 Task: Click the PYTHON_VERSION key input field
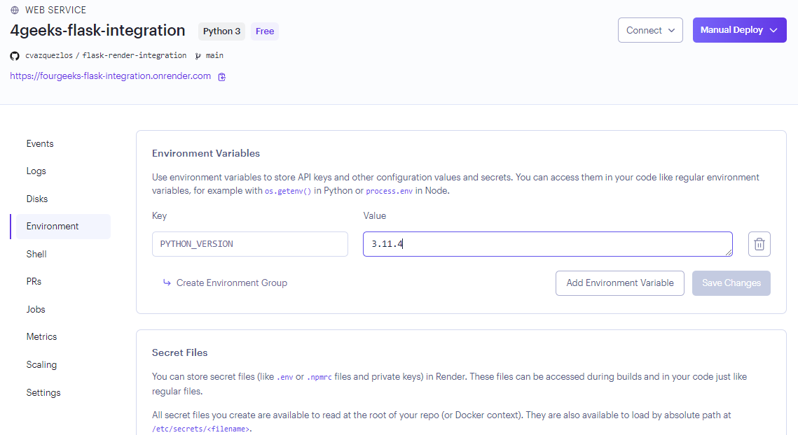[250, 244]
